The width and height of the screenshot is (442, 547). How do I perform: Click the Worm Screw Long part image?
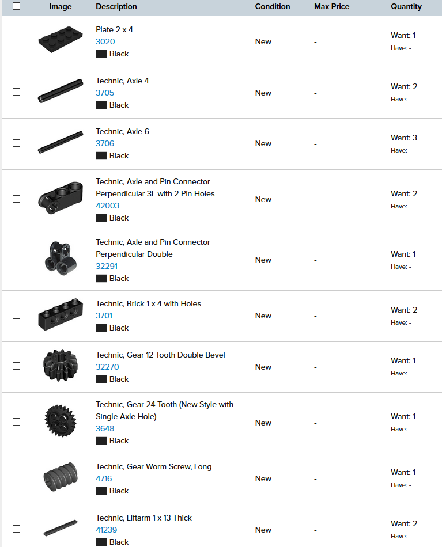61,477
